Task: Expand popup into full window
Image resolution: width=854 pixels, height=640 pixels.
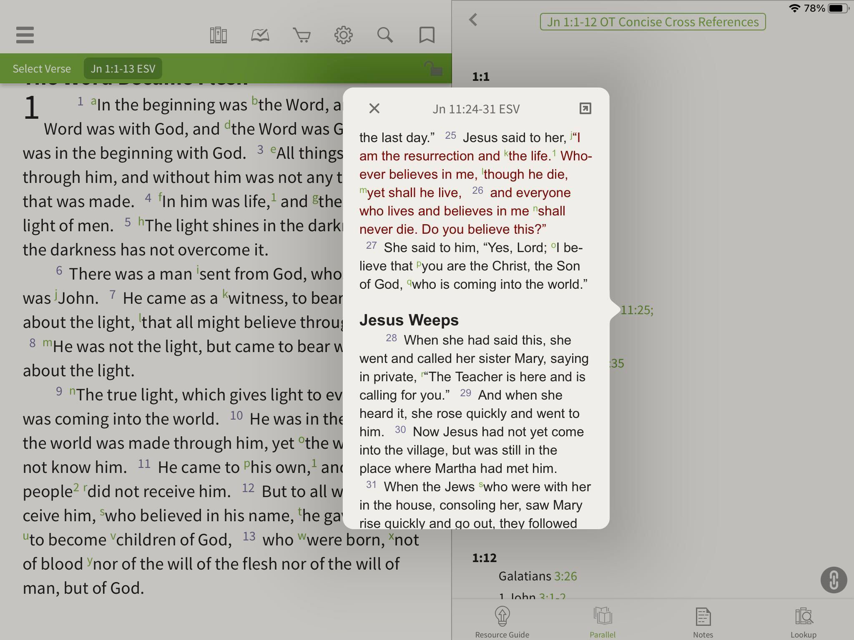Action: tap(585, 108)
